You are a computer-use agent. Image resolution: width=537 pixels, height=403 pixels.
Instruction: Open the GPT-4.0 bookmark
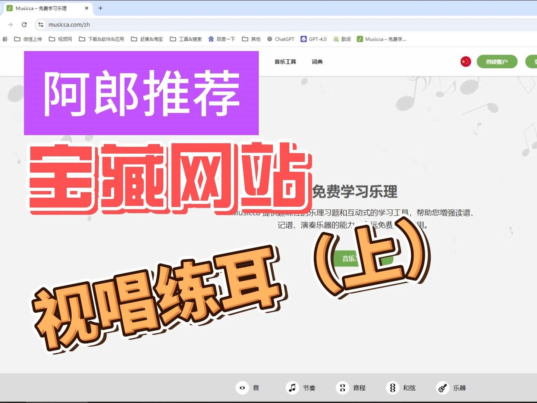tap(314, 39)
